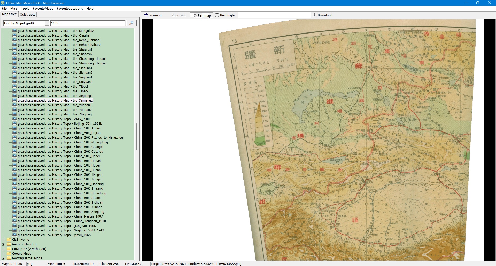Switch to the Quick goto tab

(x=28, y=15)
